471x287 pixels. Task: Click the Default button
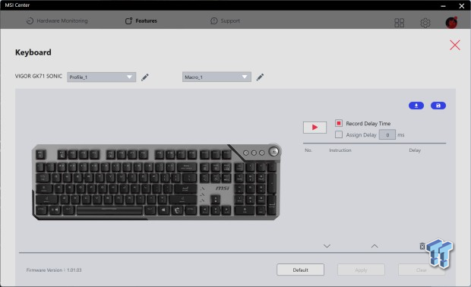point(300,270)
